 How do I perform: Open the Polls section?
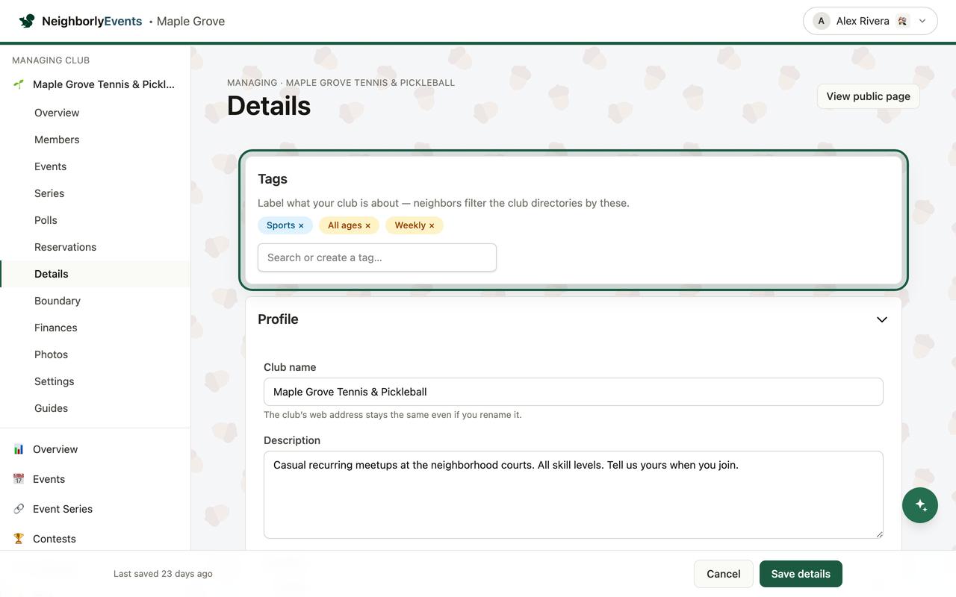tap(46, 220)
